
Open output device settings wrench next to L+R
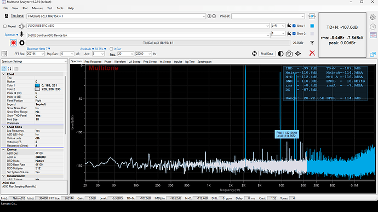point(289,26)
